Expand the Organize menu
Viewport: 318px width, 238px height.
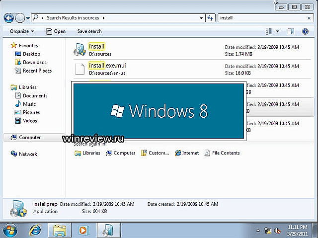(x=22, y=31)
